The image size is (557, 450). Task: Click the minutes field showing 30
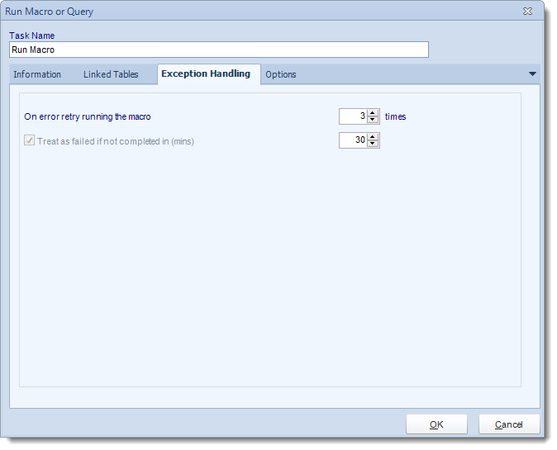click(353, 140)
